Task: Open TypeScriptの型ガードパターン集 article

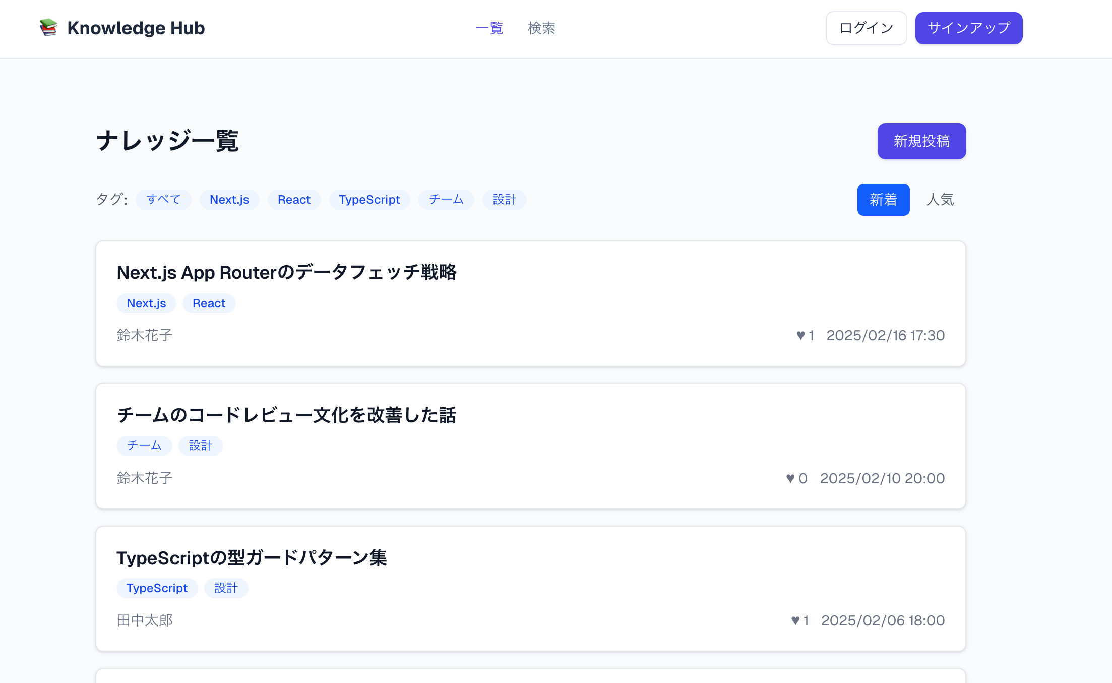Action: point(252,558)
